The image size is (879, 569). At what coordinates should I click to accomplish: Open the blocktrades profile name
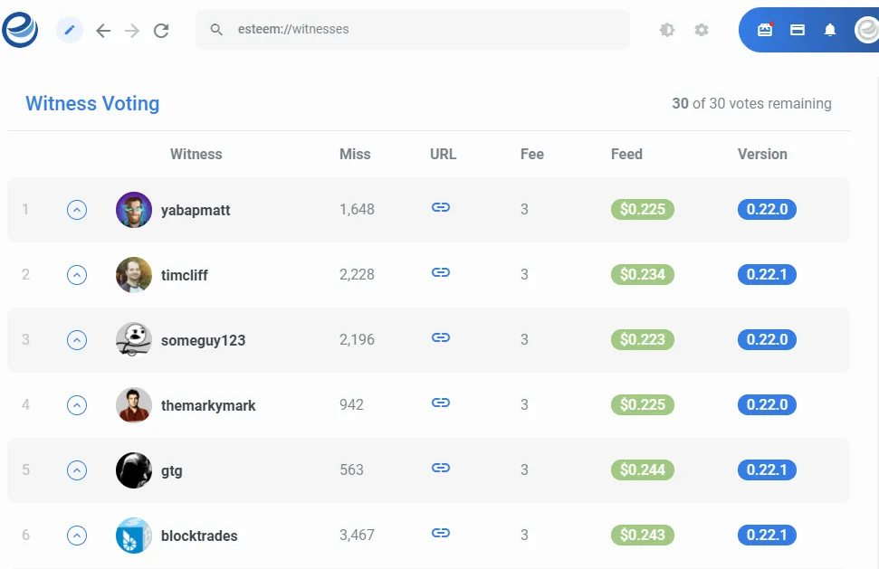coord(199,536)
